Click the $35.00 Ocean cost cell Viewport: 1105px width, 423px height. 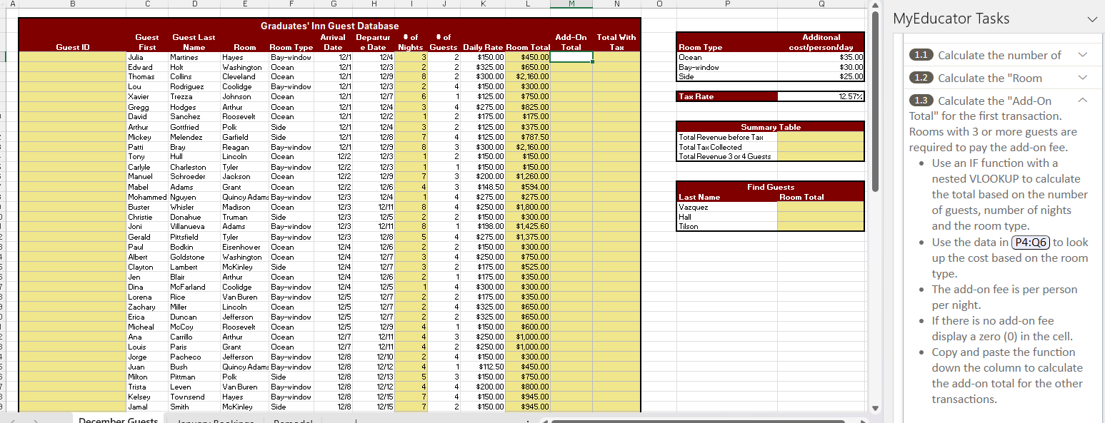821,57
